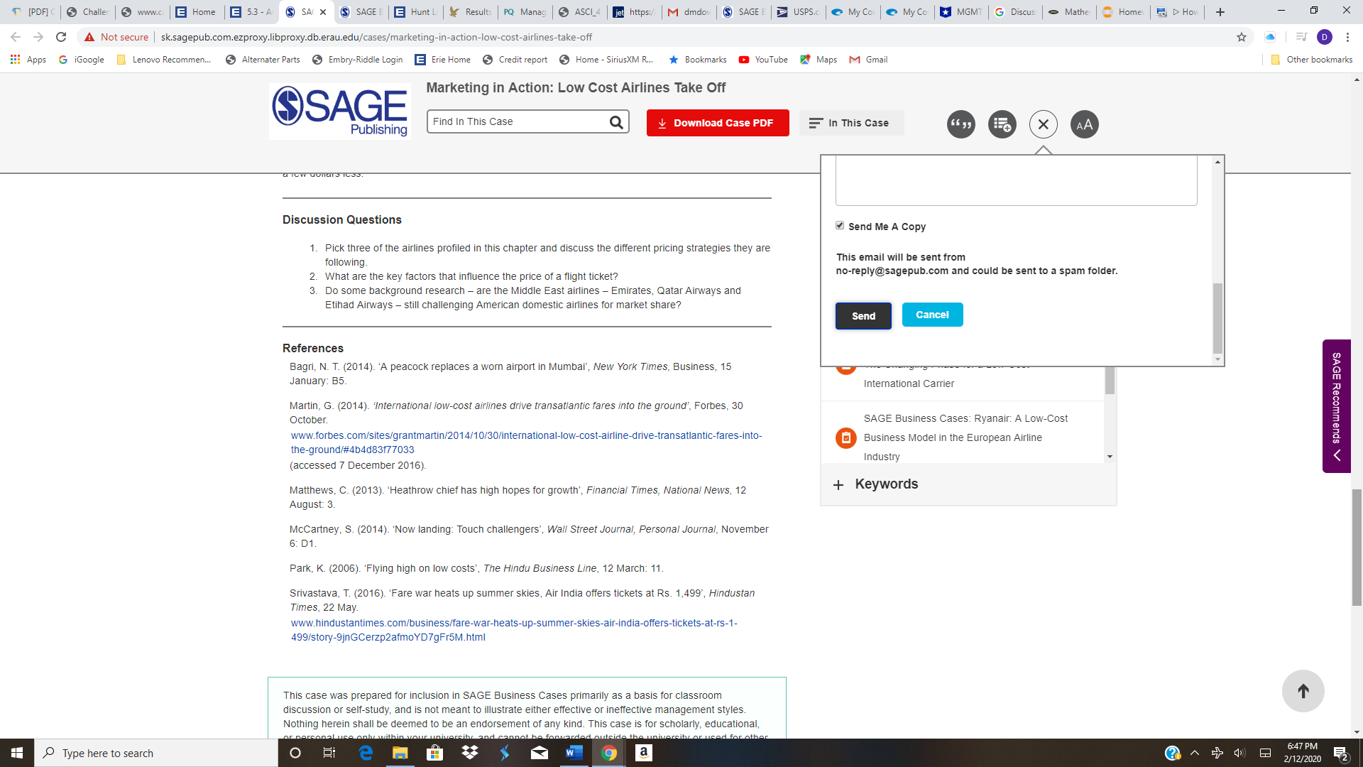
Task: Switch to the Home browser tab
Action: point(197,12)
